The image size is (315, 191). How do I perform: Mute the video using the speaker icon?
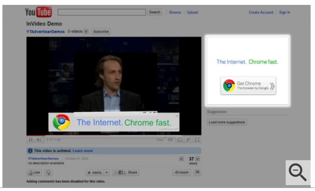(x=39, y=139)
